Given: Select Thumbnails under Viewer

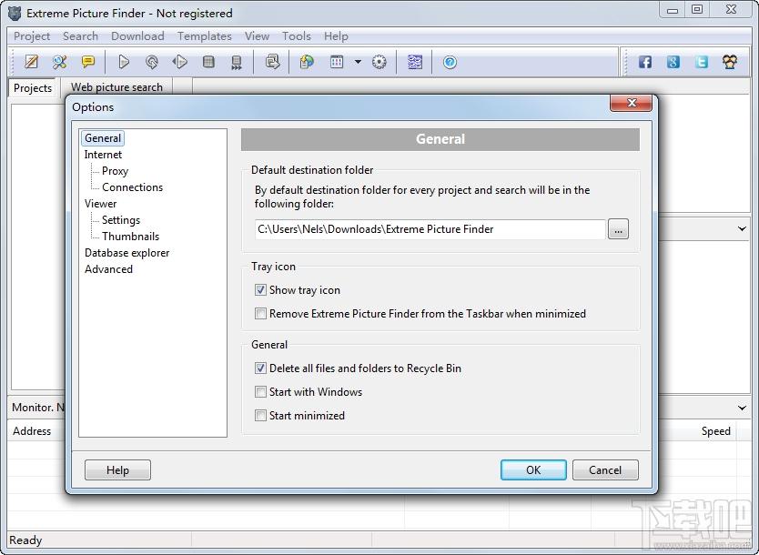Looking at the screenshot, I should tap(130, 237).
